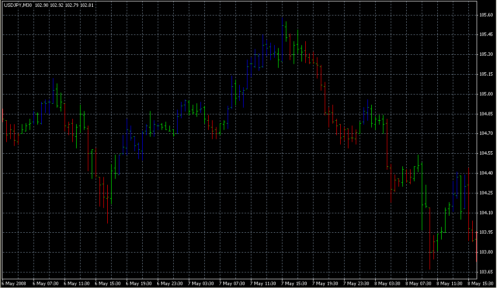The image size is (497, 288).
Task: Click the 7 May 07:30 time label
Action: tap(232, 284)
